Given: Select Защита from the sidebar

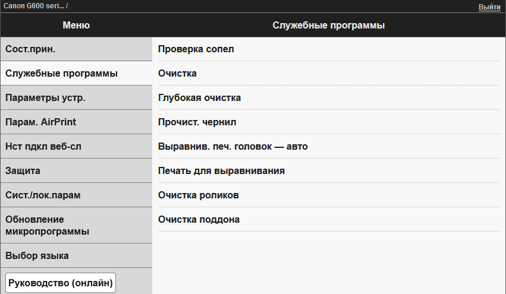Looking at the screenshot, I should pyautogui.click(x=76, y=170).
